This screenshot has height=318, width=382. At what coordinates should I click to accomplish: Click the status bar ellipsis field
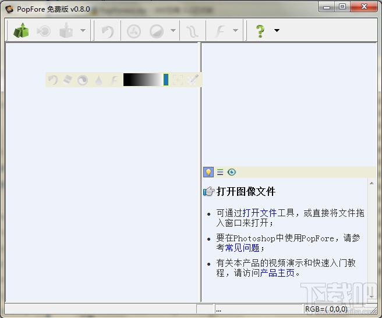[x=259, y=309]
